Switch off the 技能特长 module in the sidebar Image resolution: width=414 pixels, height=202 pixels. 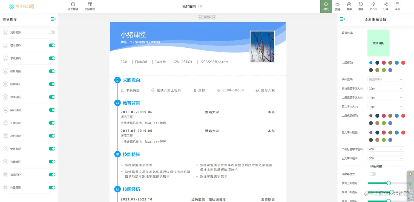point(52,84)
